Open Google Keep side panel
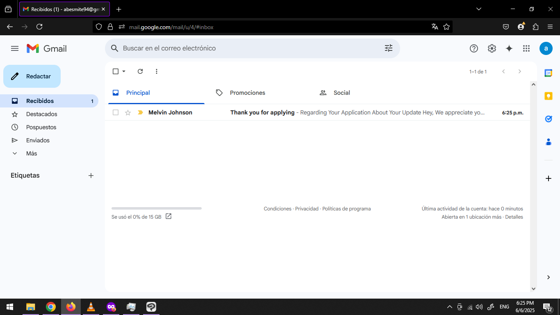 (x=549, y=96)
